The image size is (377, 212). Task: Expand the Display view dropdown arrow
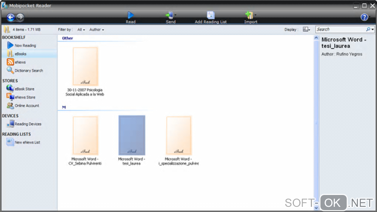[x=309, y=30]
